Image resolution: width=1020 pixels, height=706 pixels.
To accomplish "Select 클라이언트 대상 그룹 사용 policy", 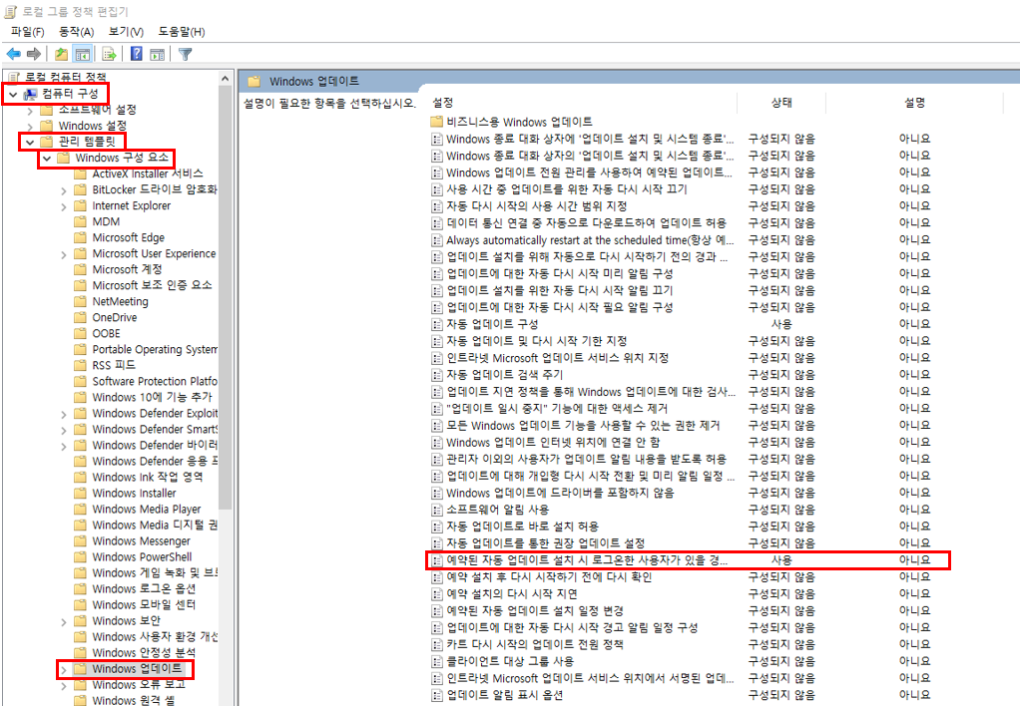I will coord(510,661).
